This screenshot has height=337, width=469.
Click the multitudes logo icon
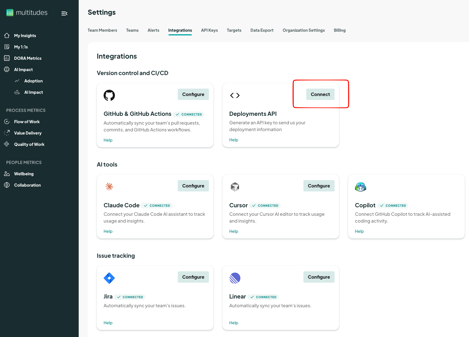(10, 12)
